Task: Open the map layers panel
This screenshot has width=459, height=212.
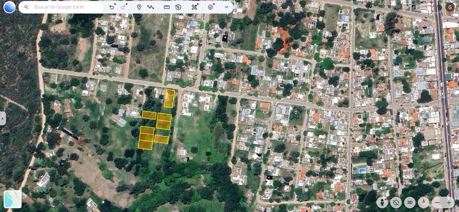Action: coord(211,7)
